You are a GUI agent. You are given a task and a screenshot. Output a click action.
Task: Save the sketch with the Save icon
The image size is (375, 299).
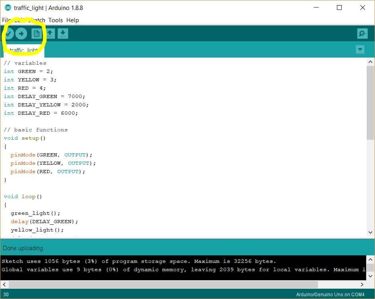point(63,33)
